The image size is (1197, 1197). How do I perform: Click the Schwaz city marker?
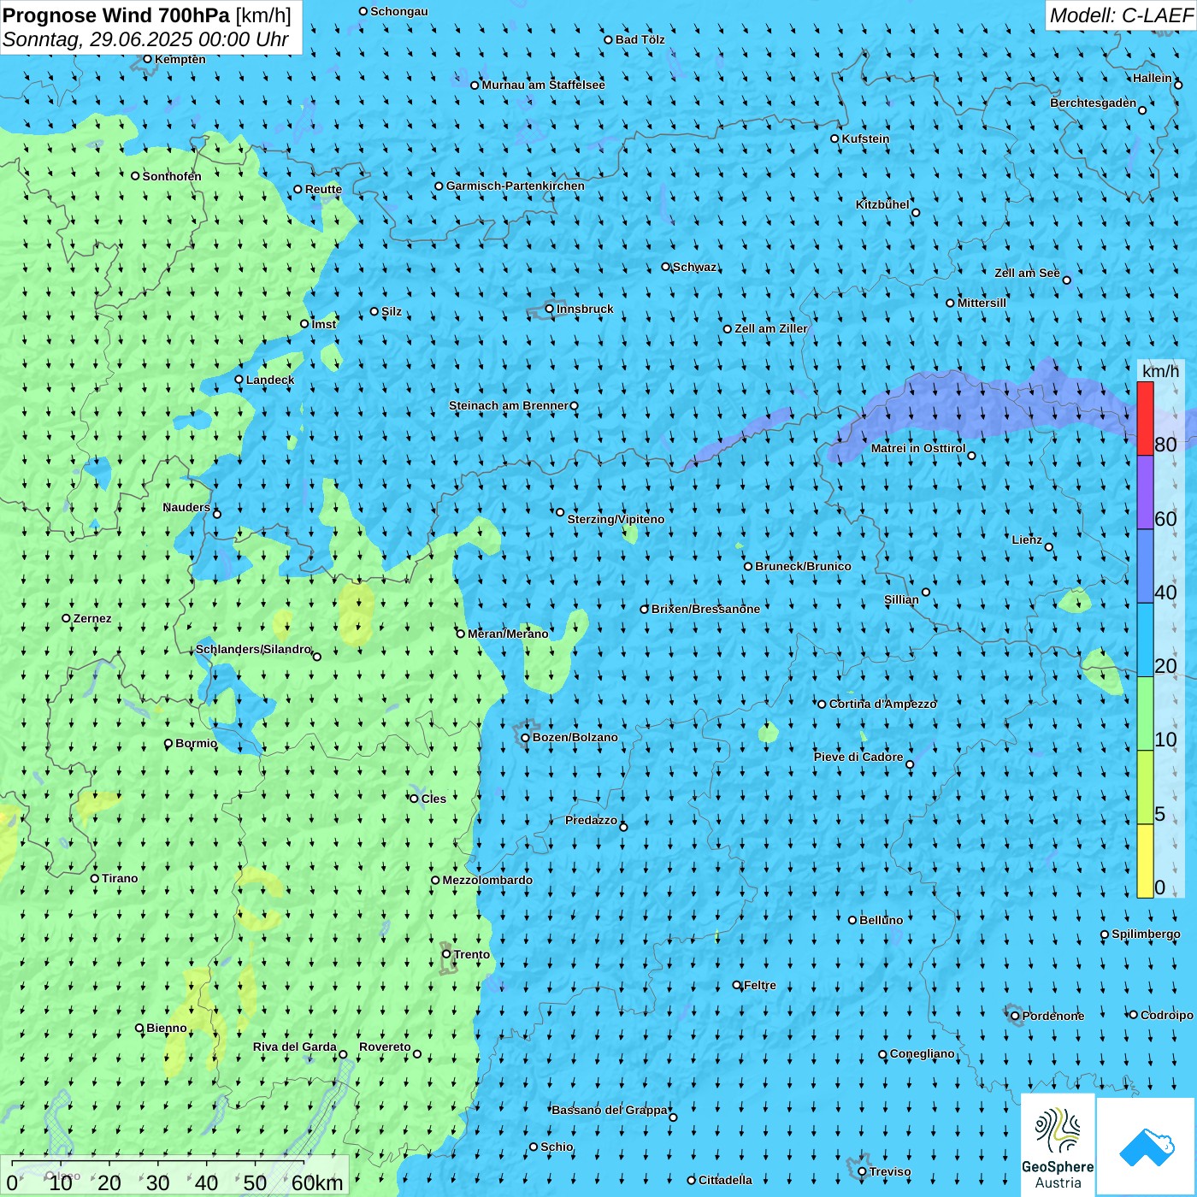pos(665,267)
